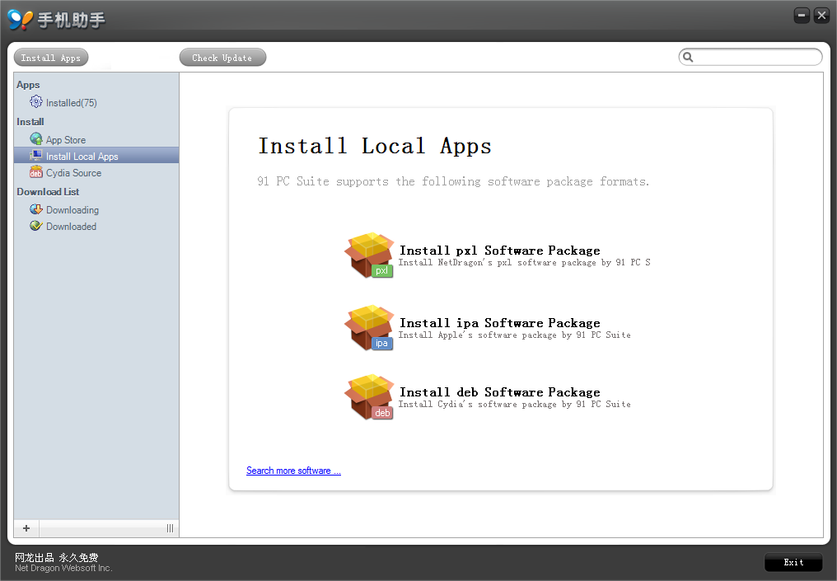Open the Downloaded list
The width and height of the screenshot is (837, 581).
coord(71,227)
